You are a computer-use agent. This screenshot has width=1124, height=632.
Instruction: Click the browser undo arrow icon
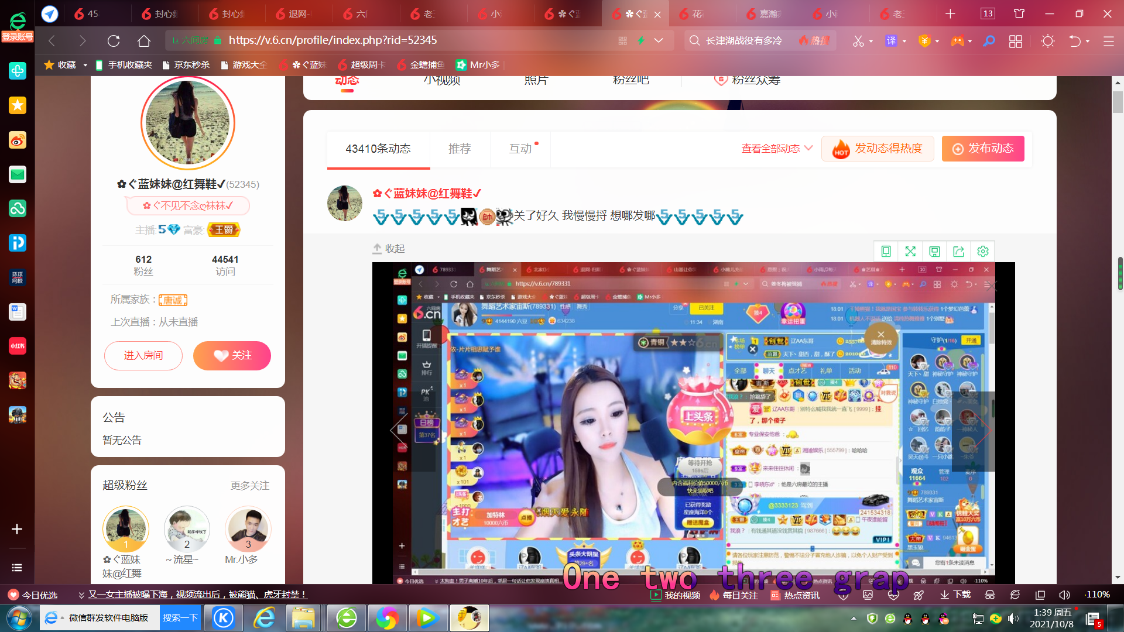(1075, 41)
